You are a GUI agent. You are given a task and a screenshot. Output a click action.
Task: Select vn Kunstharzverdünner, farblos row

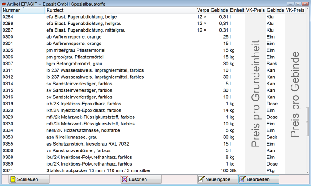(153, 150)
